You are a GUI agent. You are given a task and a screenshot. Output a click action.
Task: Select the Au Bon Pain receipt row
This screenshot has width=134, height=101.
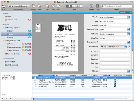click(x=82, y=86)
